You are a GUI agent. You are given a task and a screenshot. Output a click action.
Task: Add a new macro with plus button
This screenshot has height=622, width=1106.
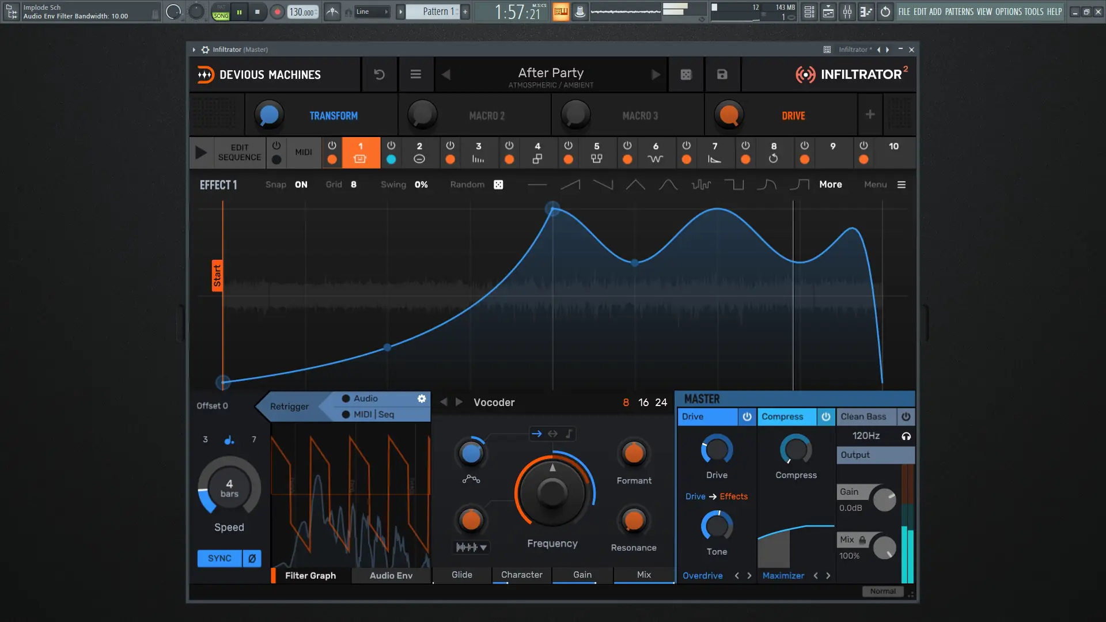870,115
